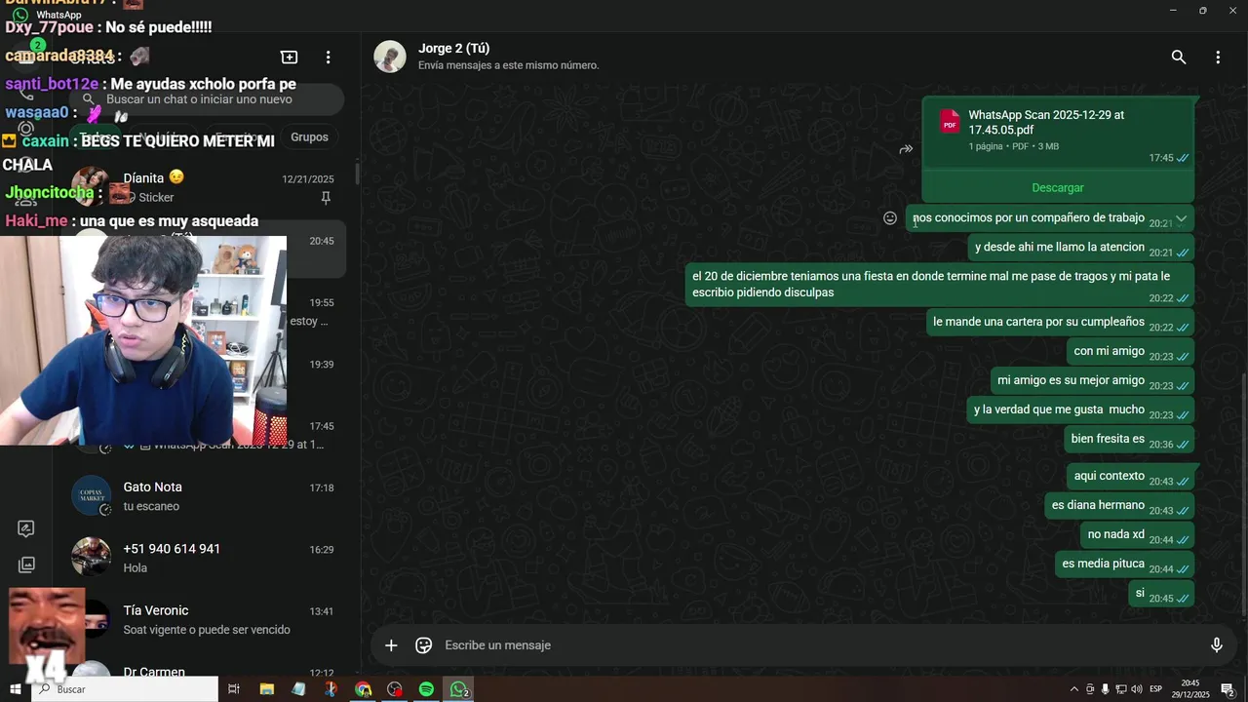Screen dimensions: 1248x702
Task: Open File Explorer from the taskbar
Action: [266, 689]
